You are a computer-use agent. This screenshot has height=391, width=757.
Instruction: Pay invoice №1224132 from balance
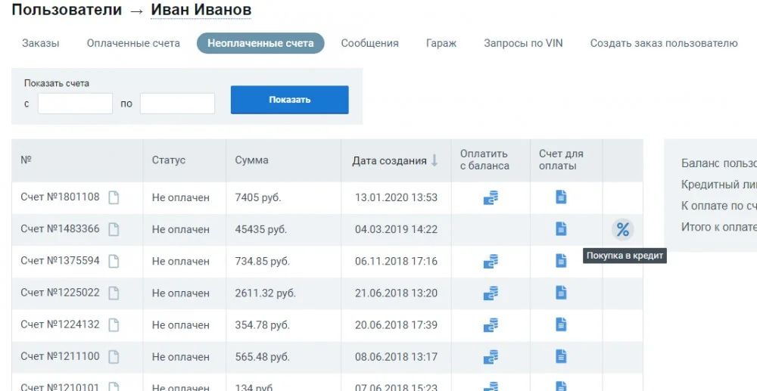click(491, 325)
